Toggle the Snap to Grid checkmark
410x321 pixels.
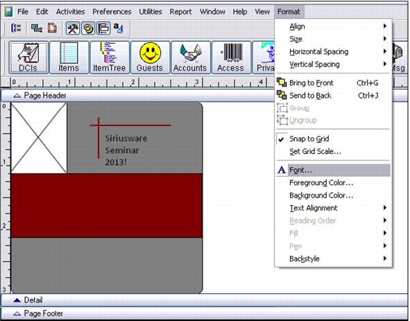click(x=281, y=139)
